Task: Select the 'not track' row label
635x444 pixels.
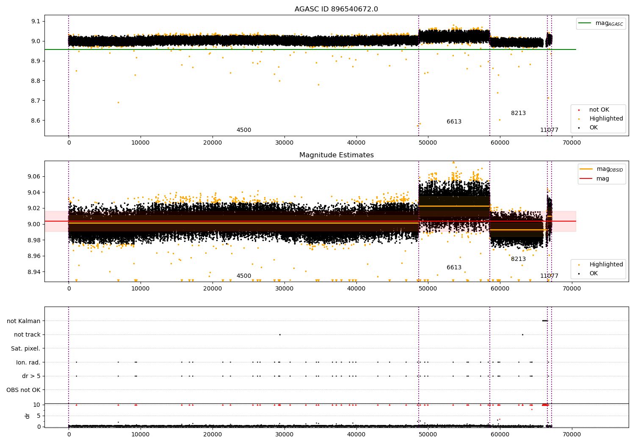Action: 27,335
